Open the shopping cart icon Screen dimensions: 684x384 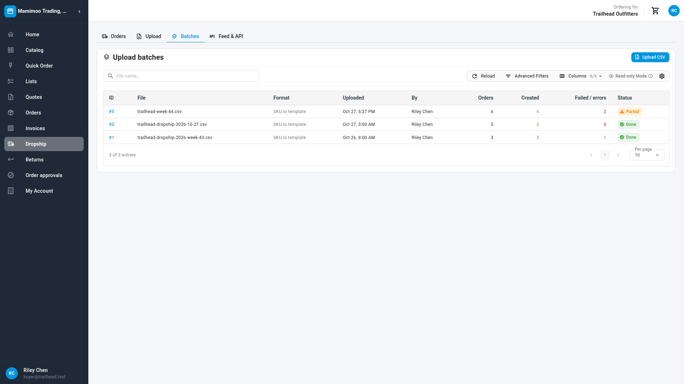[x=655, y=11]
